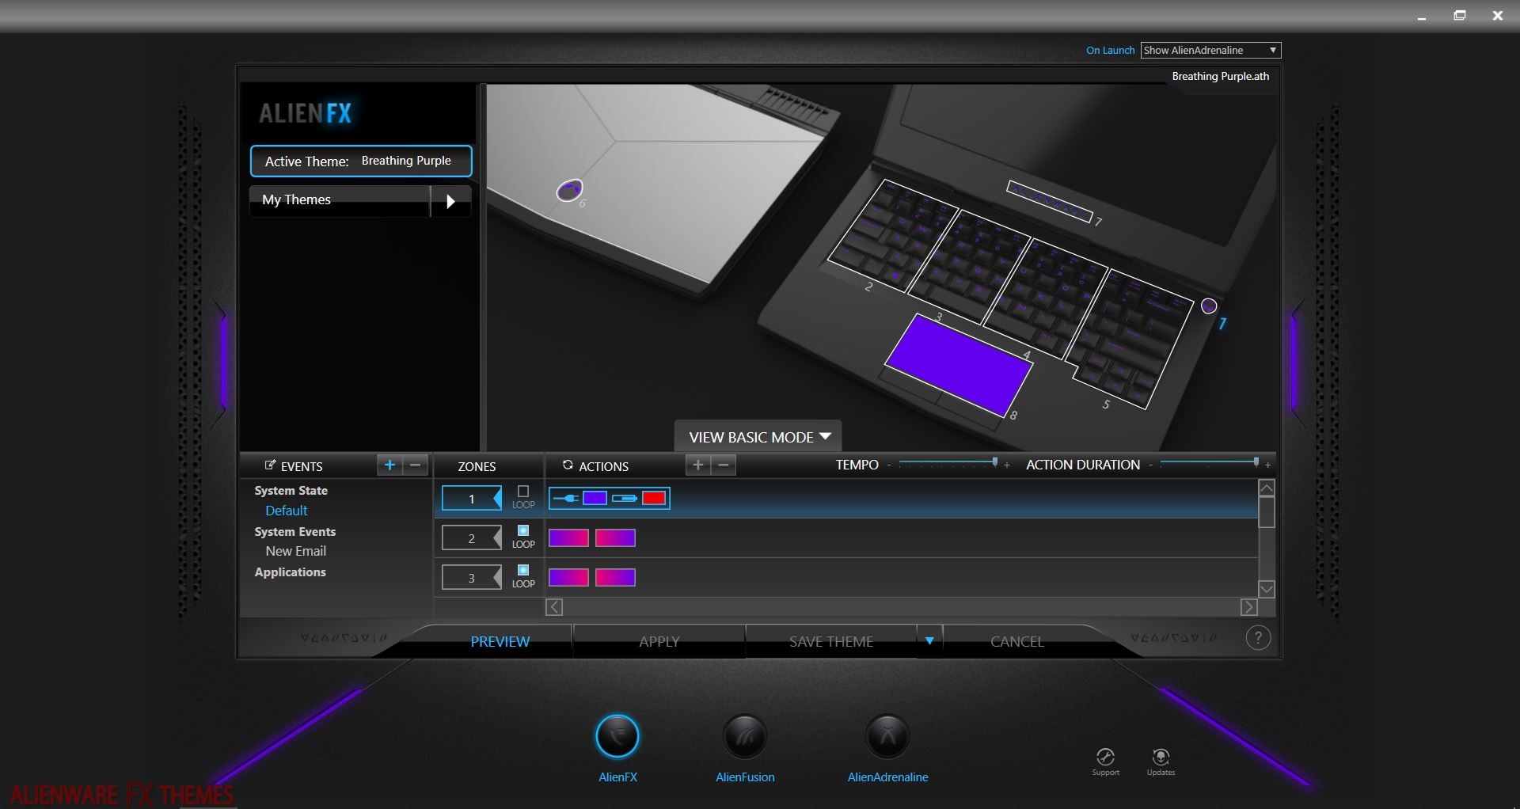
Task: Select zone 1 red color swatch
Action: click(654, 499)
